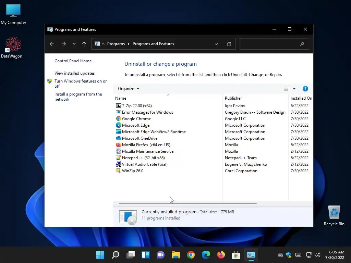Select Eugene V. Muzychenko publisher text

[246, 164]
